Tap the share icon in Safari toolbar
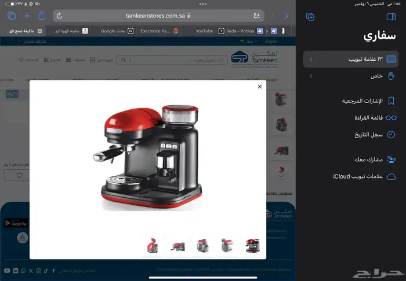This screenshot has width=406, height=281. pyautogui.click(x=42, y=16)
